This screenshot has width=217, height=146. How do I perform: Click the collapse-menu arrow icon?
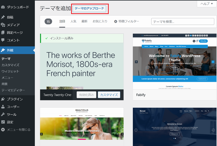[x=3, y=130]
